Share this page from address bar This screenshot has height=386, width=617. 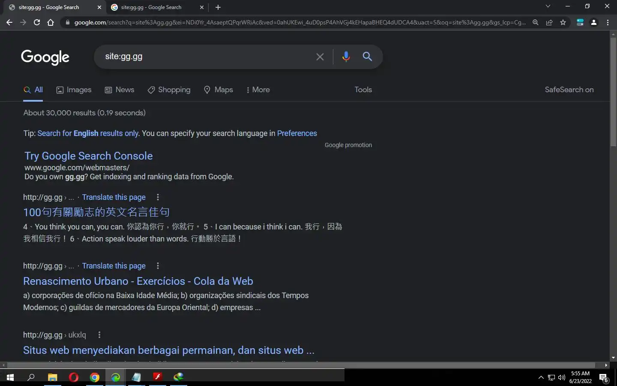click(549, 22)
